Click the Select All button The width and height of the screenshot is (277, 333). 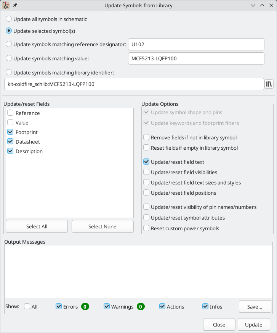[37, 226]
